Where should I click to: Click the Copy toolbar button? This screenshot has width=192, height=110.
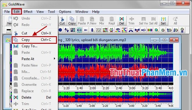72,21
